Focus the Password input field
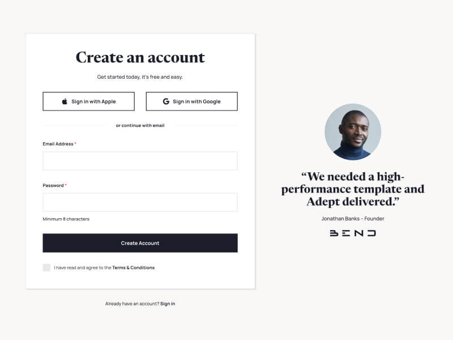This screenshot has width=453, height=340. tap(140, 202)
